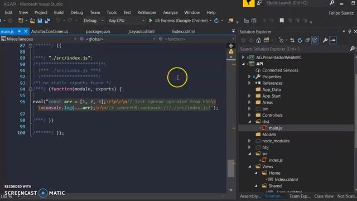Start debugging with green play icon

[x=151, y=21]
